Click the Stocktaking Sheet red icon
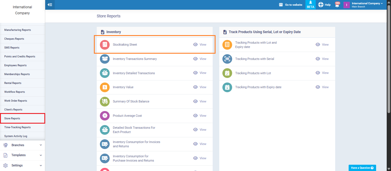The width and height of the screenshot is (391, 171). point(105,45)
